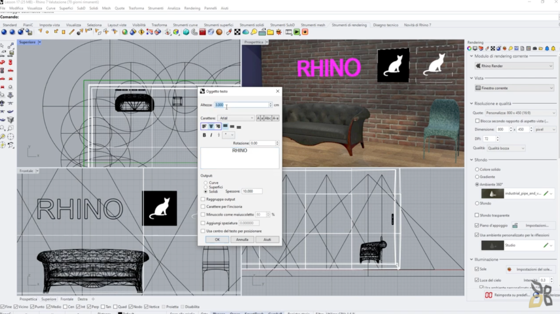560x314 pixels.
Task: Click the teal dome environment toolbar icon
Action: [x=246, y=32]
